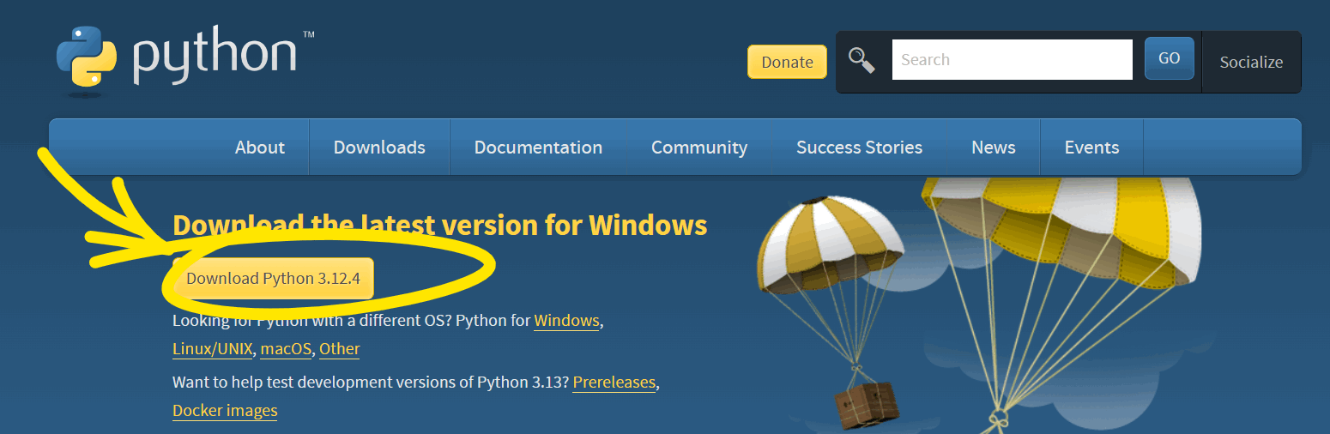Open the Prereleases link
Image resolution: width=1330 pixels, height=434 pixels.
point(614,383)
